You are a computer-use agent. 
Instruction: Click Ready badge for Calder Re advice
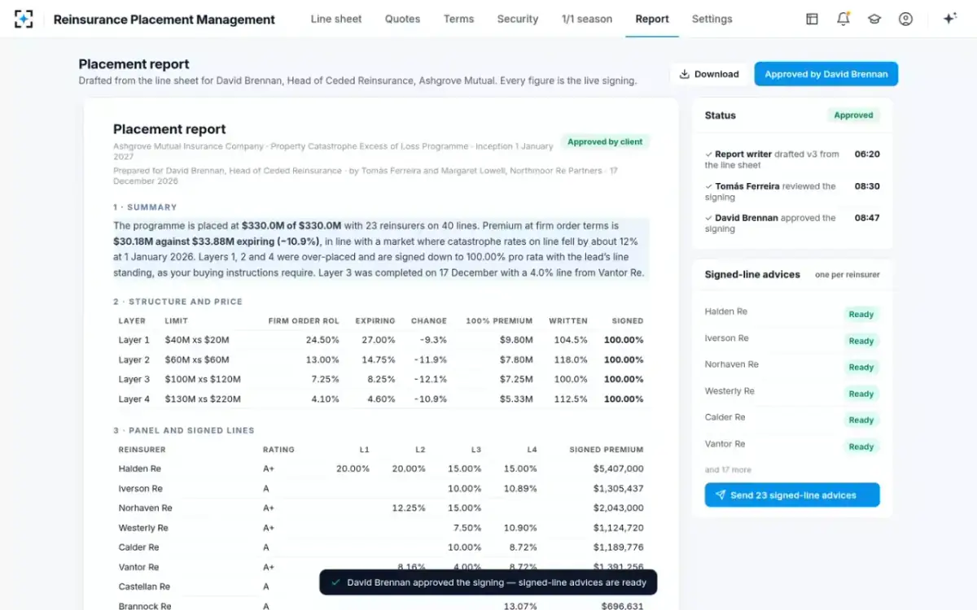tap(861, 420)
